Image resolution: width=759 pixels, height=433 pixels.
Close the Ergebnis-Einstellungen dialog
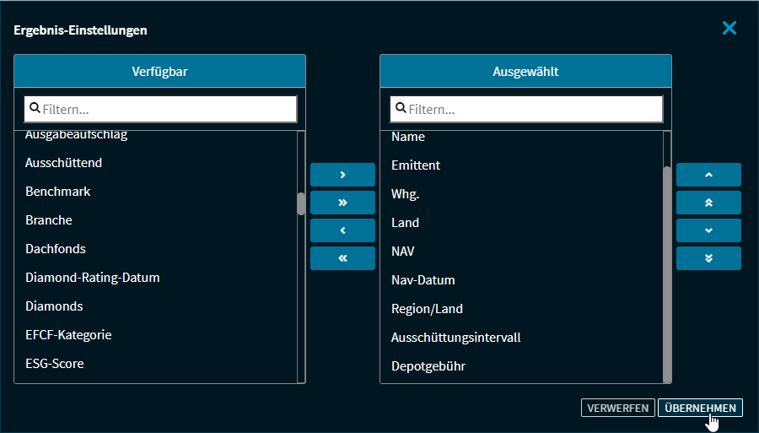(x=729, y=29)
